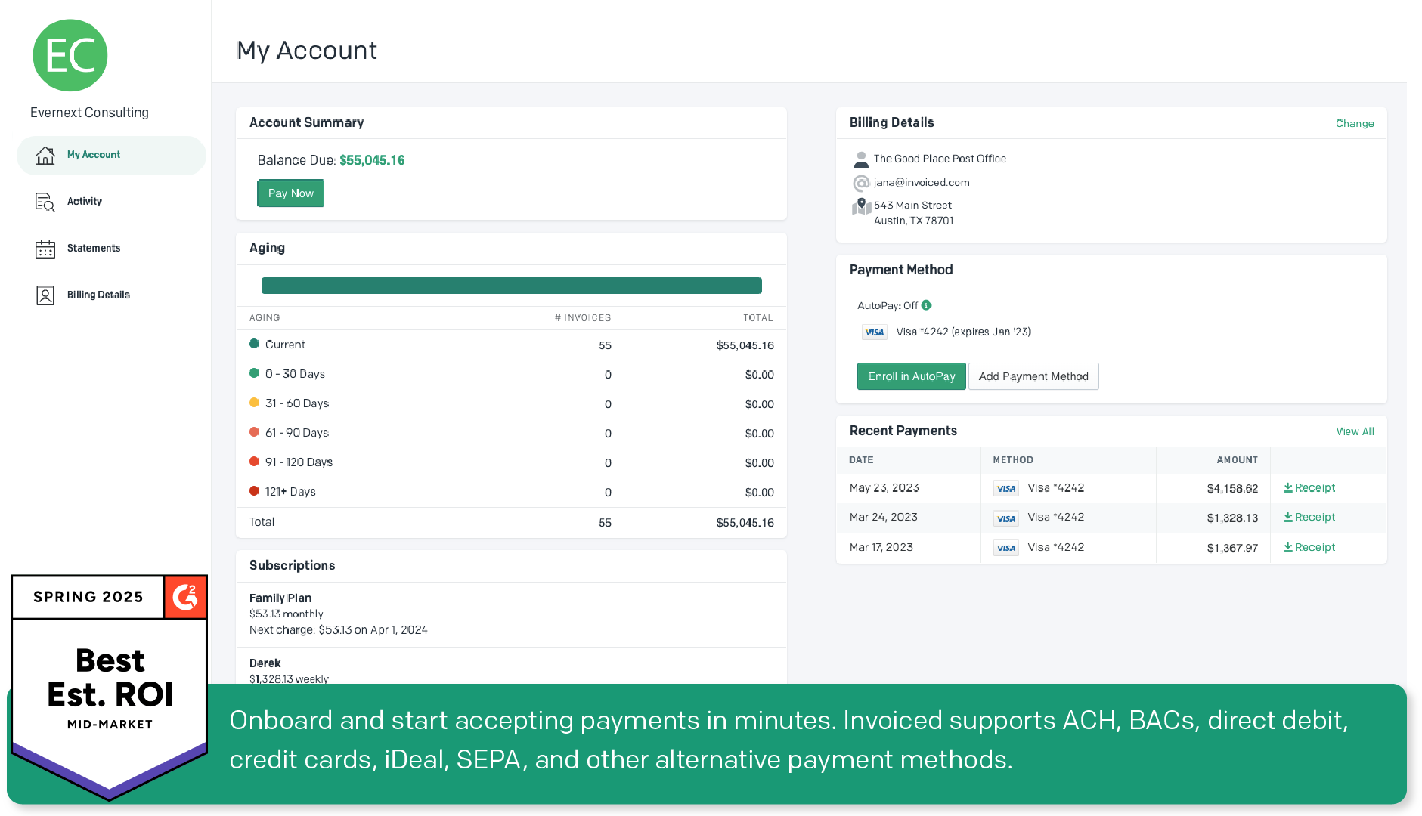The image size is (1422, 816).
Task: Open View All recent payments link
Action: pos(1355,431)
